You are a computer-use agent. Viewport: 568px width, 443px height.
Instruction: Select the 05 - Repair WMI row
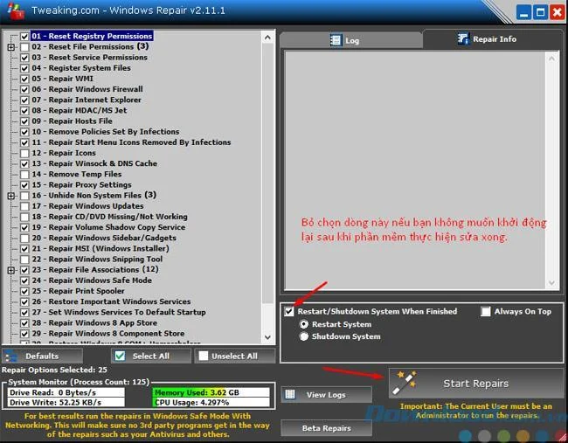point(62,79)
